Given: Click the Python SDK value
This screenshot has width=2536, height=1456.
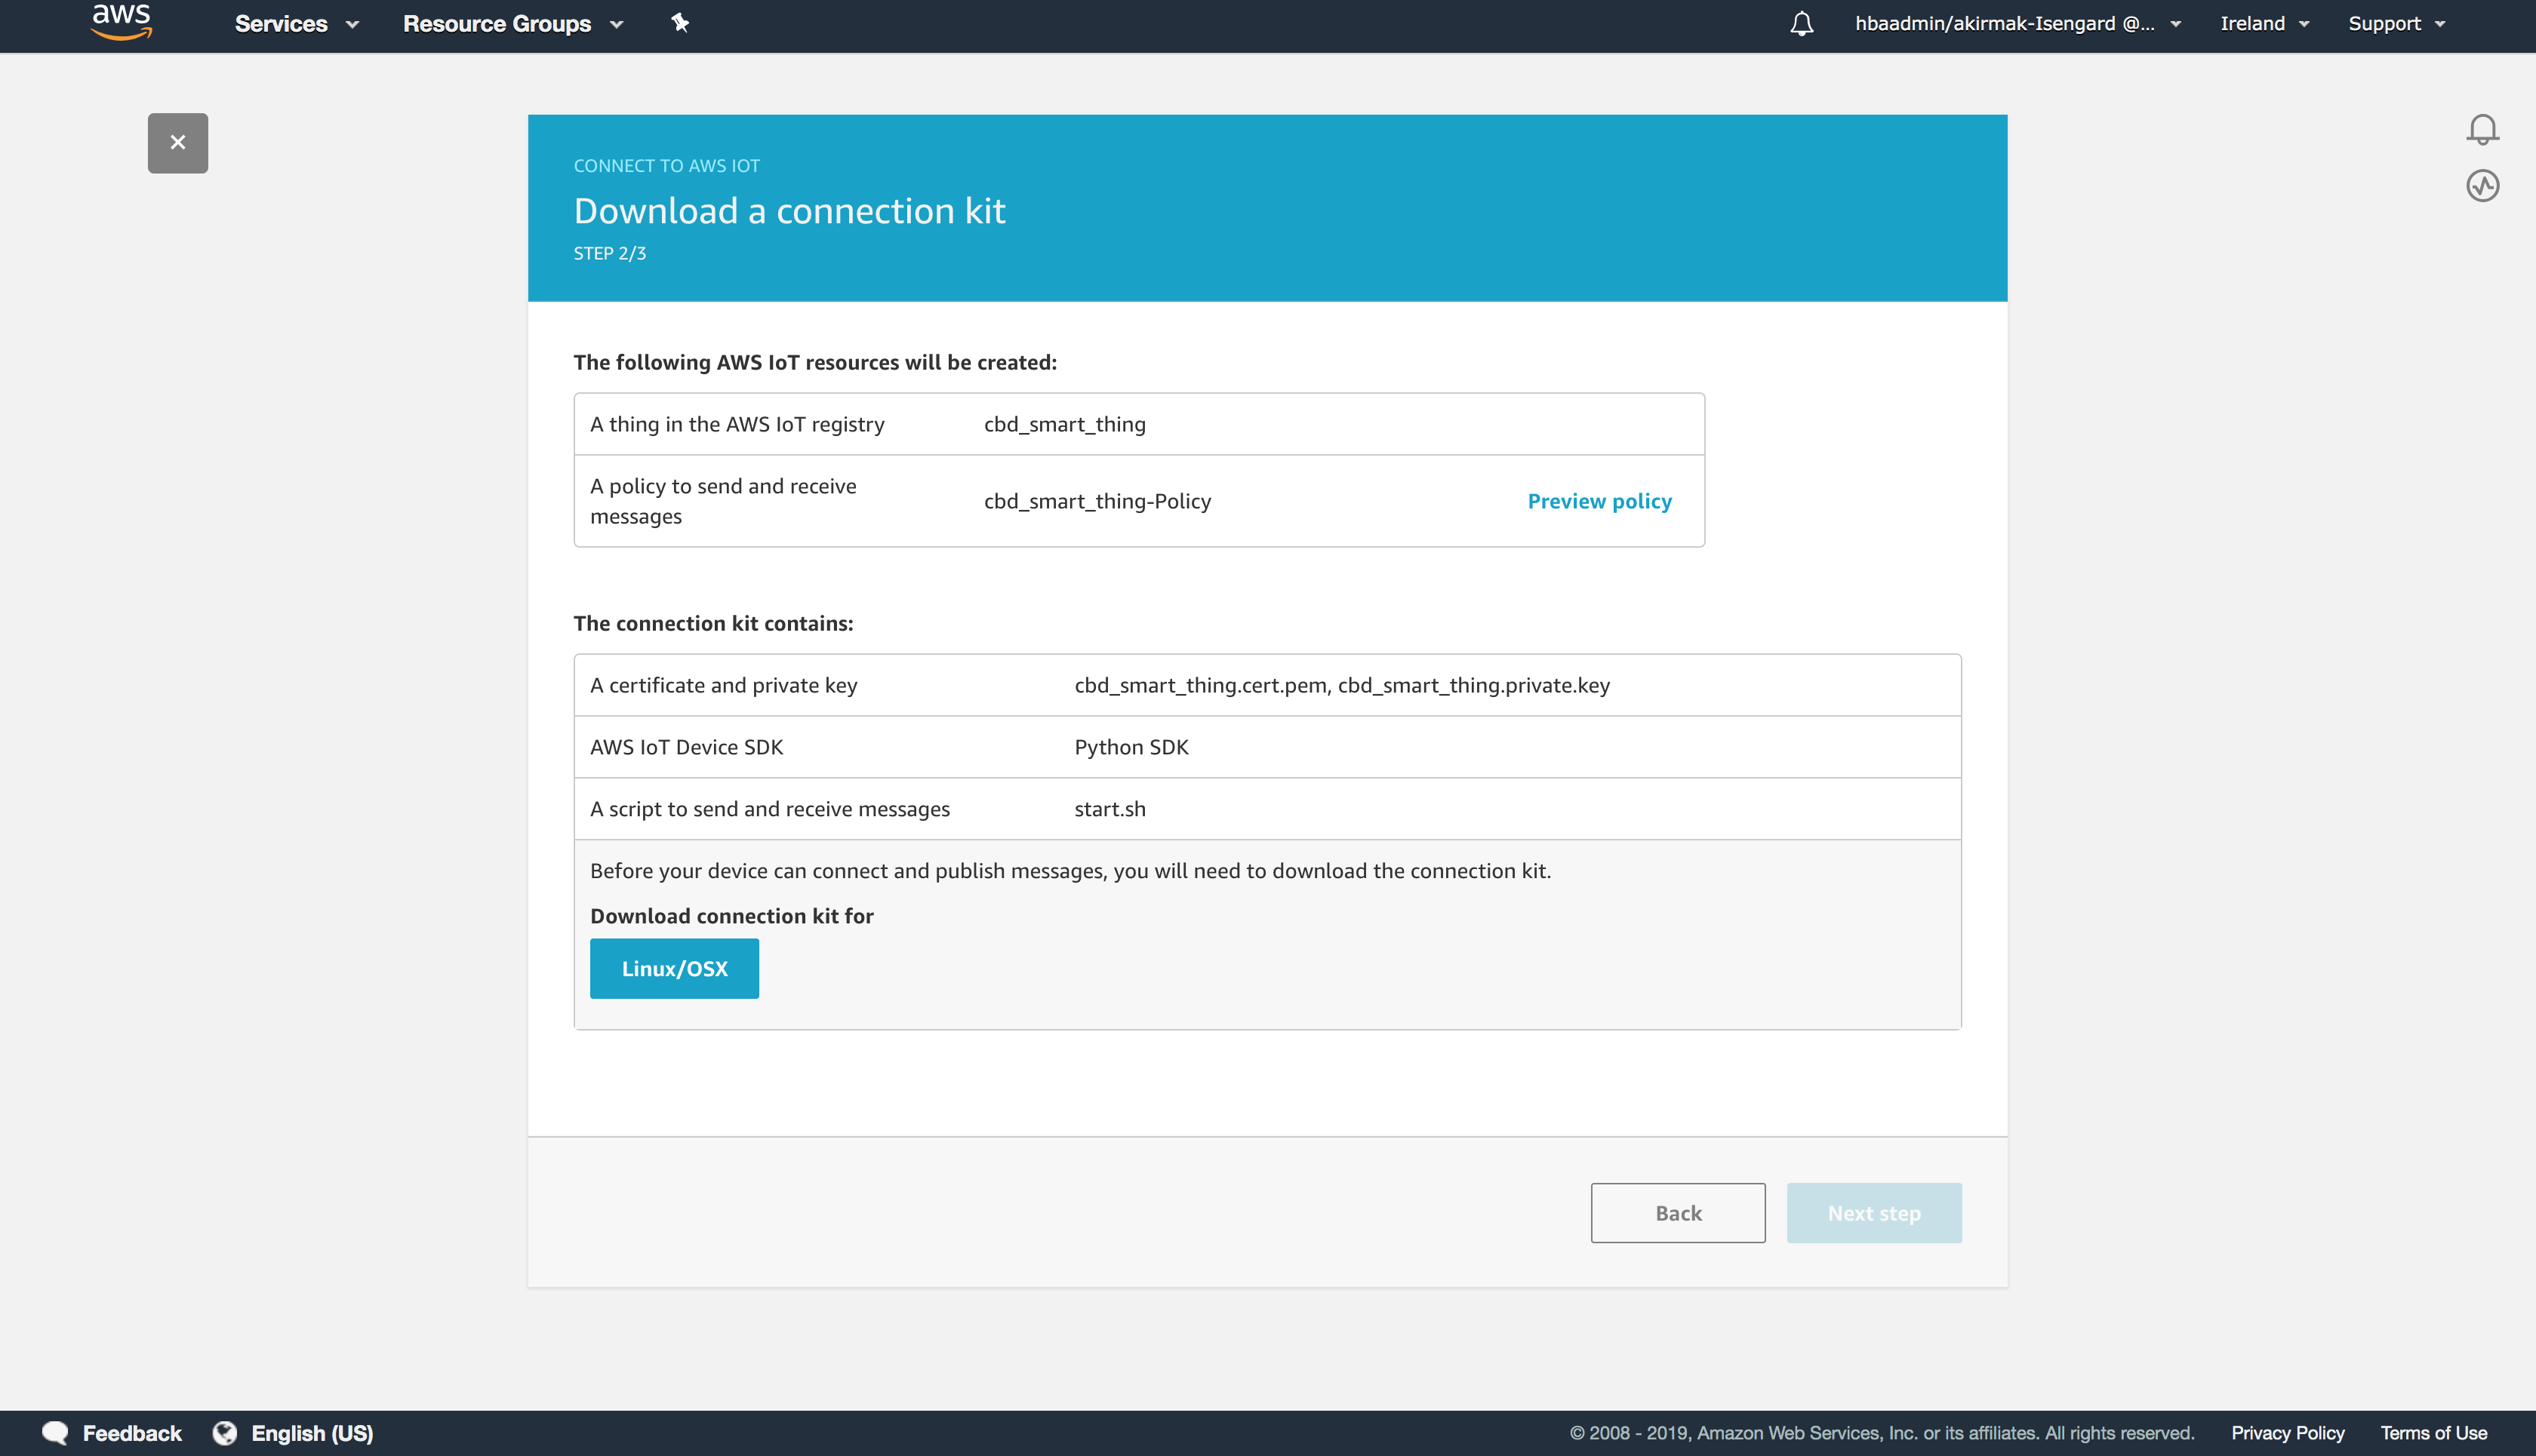Looking at the screenshot, I should [1131, 747].
